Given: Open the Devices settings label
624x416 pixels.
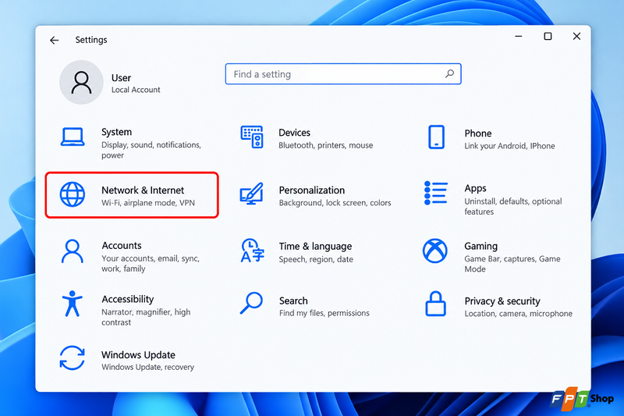Looking at the screenshot, I should coord(295,133).
